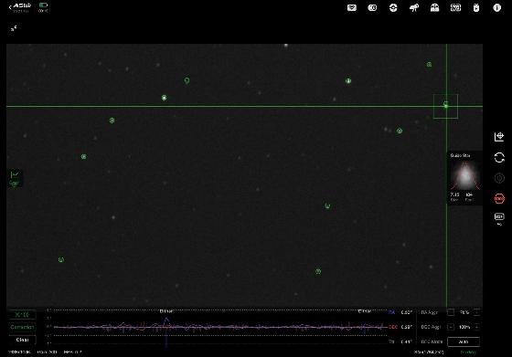This screenshot has width=512, height=357.
Task: Open main camera settings icon
Action: click(x=372, y=7)
